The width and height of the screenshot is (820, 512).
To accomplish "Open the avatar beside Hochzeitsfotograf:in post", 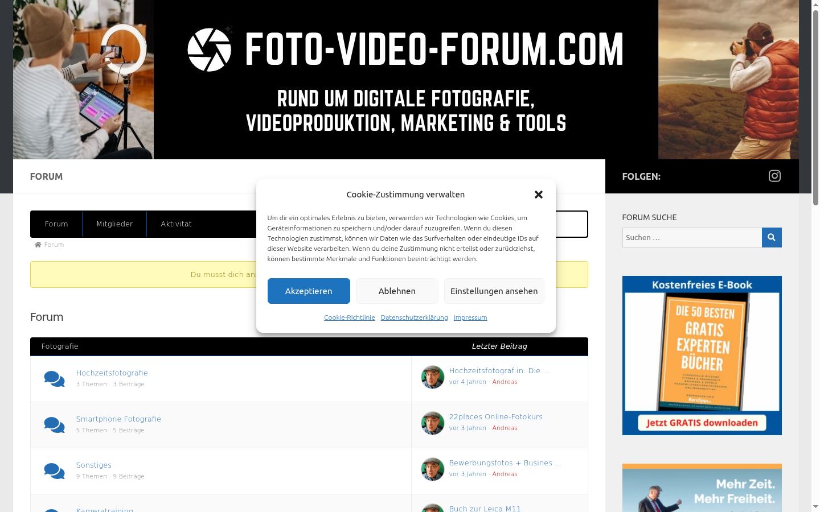I will click(433, 377).
